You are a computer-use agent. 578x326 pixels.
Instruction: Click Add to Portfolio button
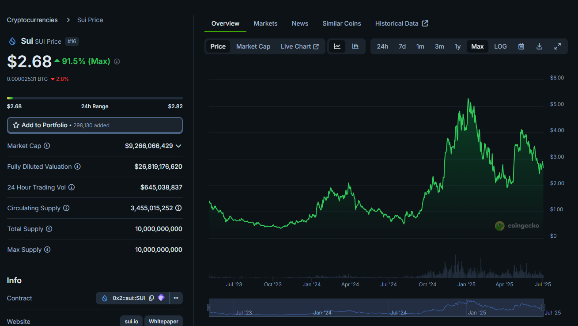[x=95, y=125]
